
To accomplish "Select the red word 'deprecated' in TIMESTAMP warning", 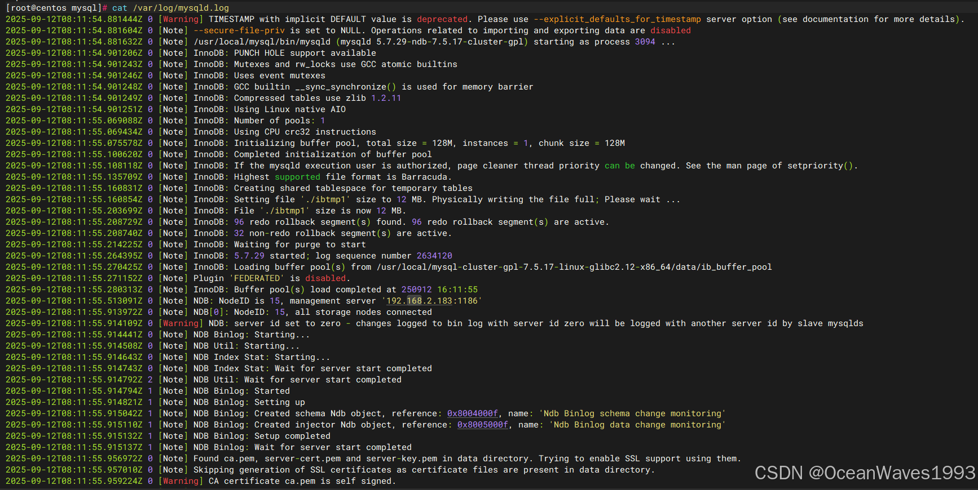I will pos(442,19).
